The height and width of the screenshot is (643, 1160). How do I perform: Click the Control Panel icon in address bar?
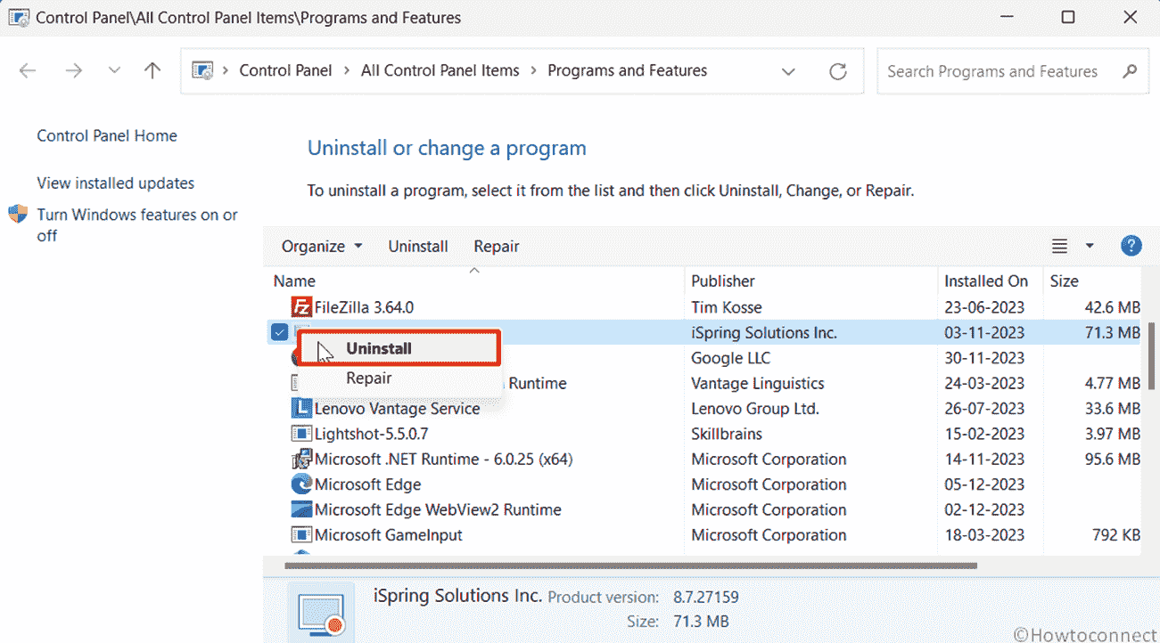click(203, 71)
